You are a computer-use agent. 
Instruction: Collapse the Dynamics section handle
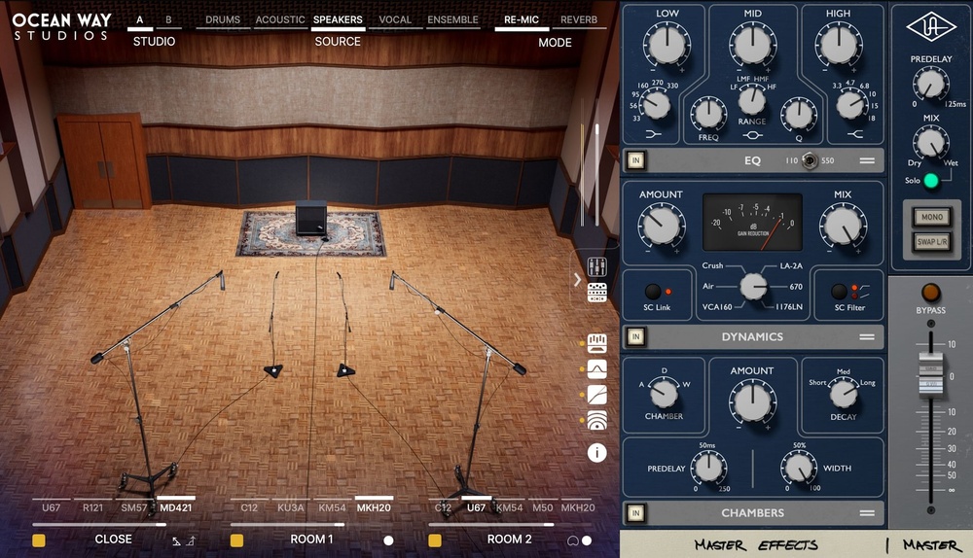[866, 336]
